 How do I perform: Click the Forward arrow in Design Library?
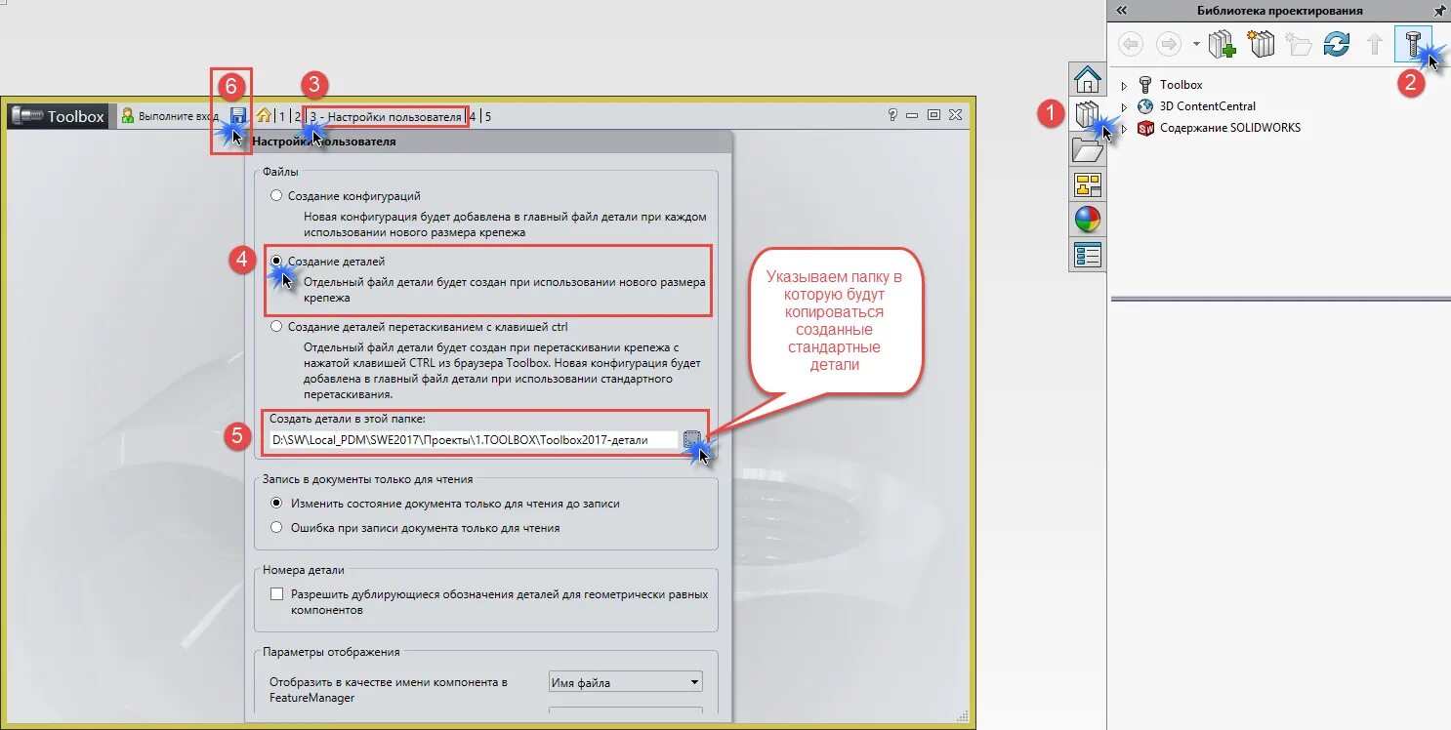[1169, 44]
